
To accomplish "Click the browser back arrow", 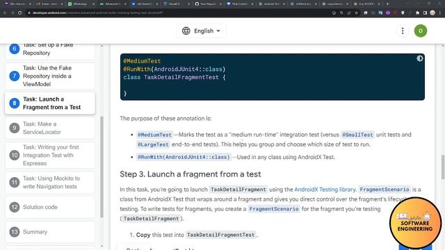I will [x=5, y=12].
